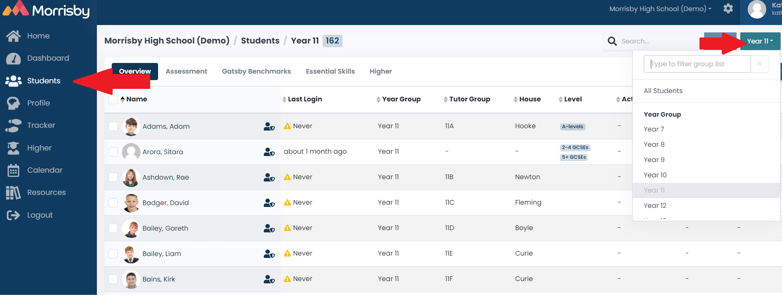Click the search magnifier icon

click(x=612, y=41)
